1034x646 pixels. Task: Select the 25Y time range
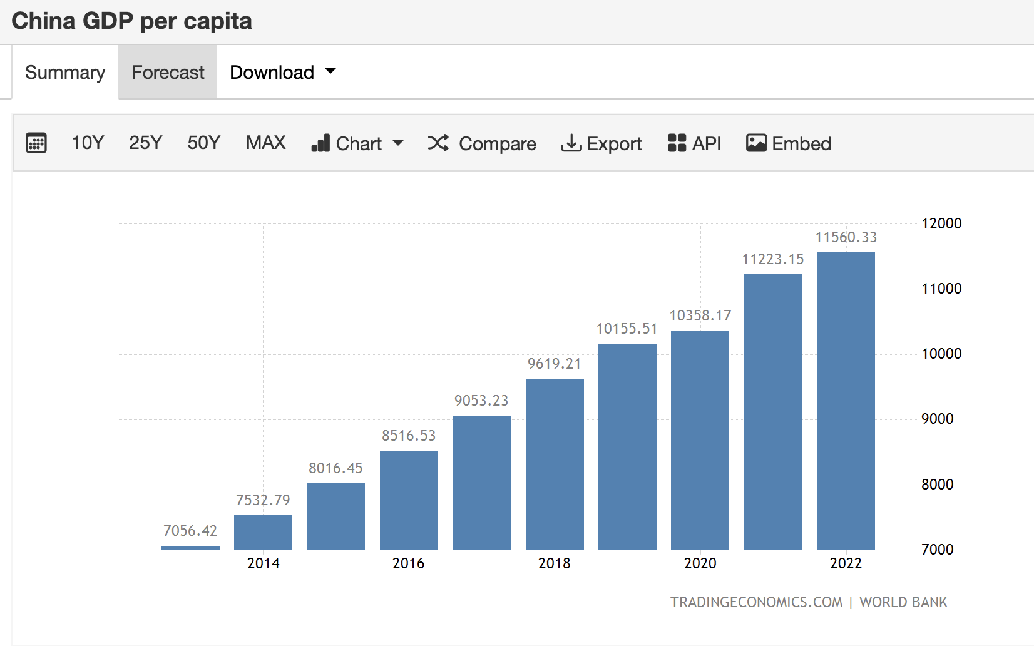click(145, 143)
